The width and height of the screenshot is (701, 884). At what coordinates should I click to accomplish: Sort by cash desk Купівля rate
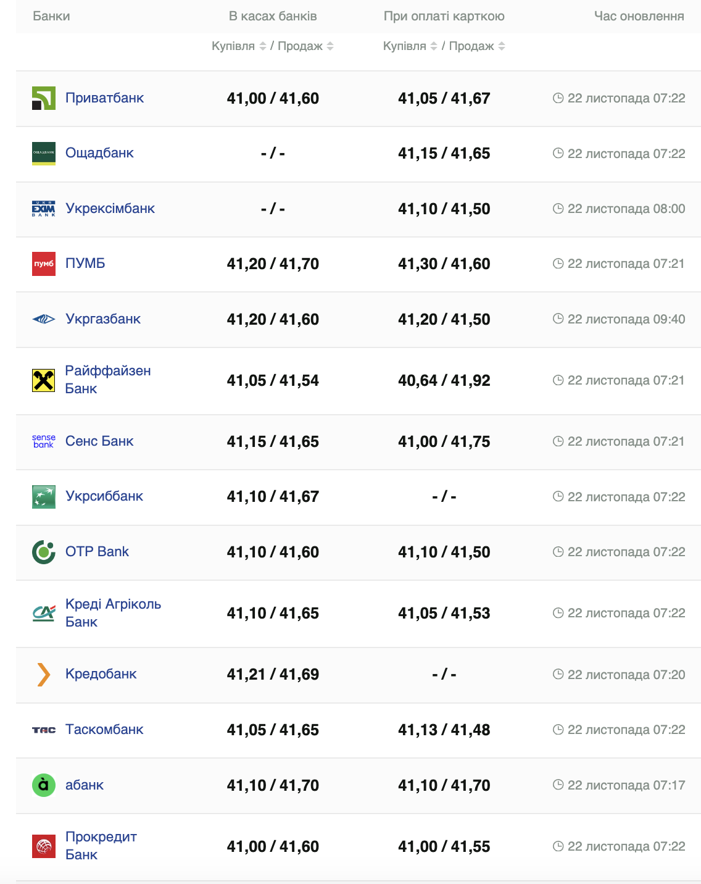pyautogui.click(x=263, y=46)
